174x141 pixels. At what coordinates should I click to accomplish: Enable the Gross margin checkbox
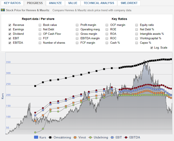[x=77, y=34]
